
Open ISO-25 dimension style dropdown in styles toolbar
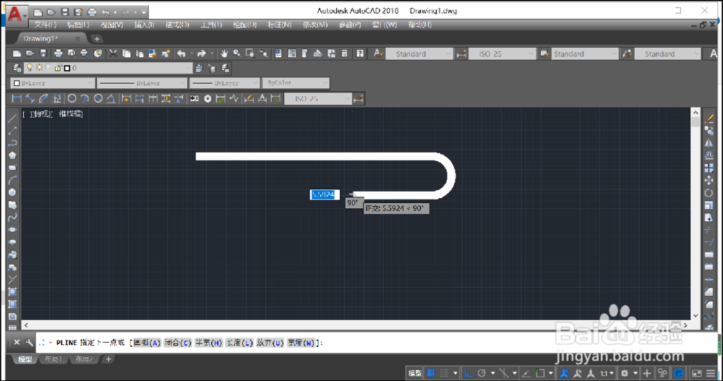click(502, 54)
